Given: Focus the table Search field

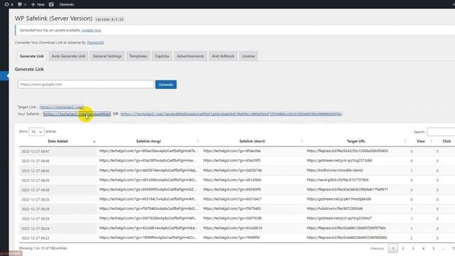Looking at the screenshot, I should tap(441, 132).
